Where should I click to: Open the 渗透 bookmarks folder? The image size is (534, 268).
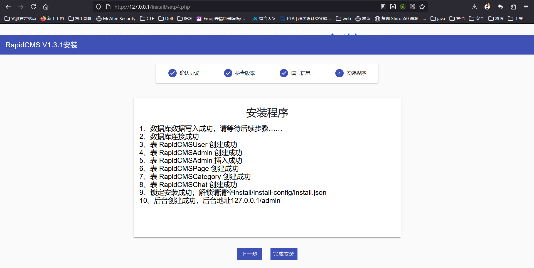tap(496, 19)
